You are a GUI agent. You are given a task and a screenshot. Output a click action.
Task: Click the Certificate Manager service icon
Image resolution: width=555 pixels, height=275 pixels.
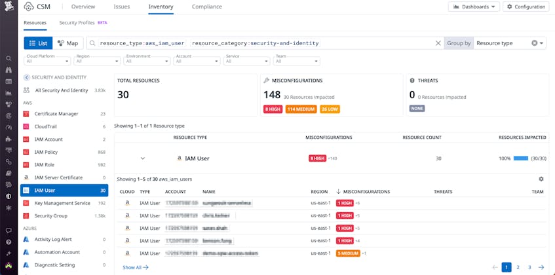[x=26, y=114]
